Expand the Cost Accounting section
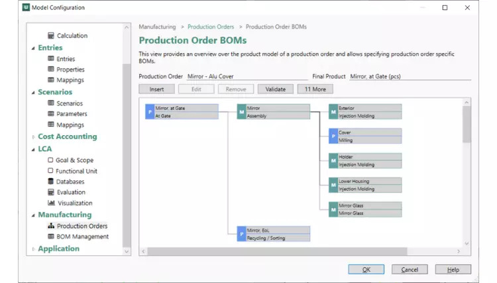 [x=34, y=137]
